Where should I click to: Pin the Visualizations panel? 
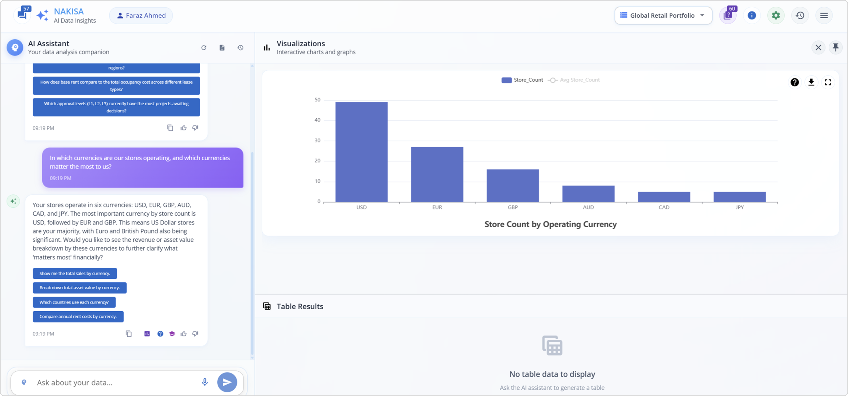(x=835, y=47)
